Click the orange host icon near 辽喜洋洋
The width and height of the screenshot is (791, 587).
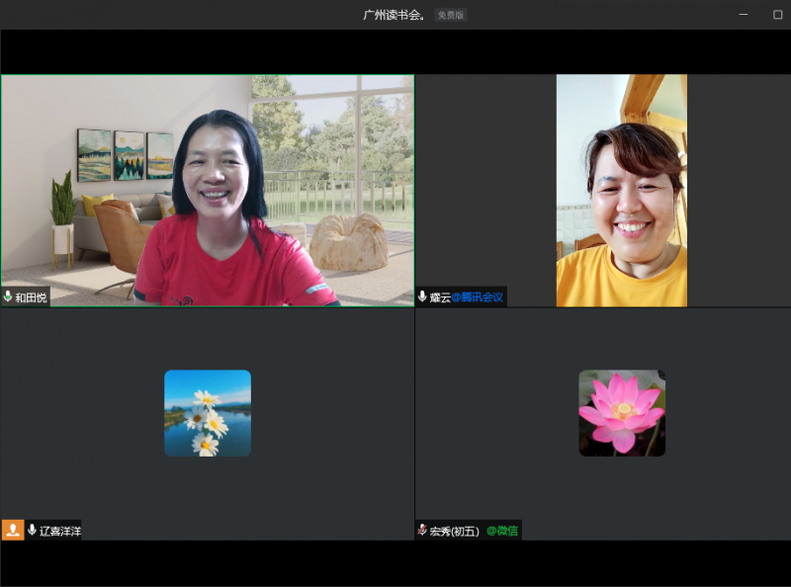pos(12,531)
